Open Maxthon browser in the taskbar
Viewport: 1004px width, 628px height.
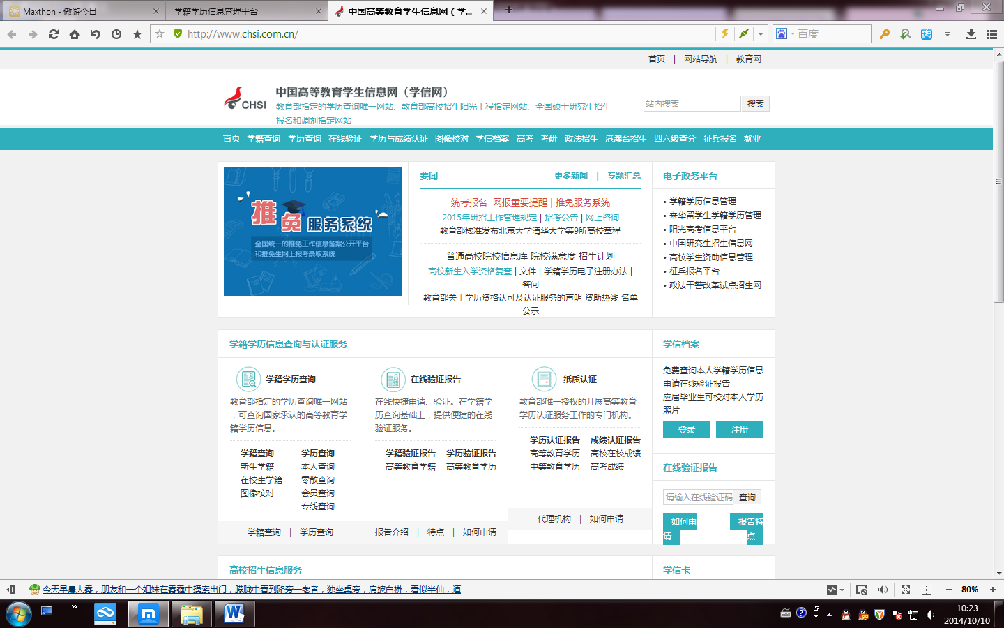(x=149, y=615)
